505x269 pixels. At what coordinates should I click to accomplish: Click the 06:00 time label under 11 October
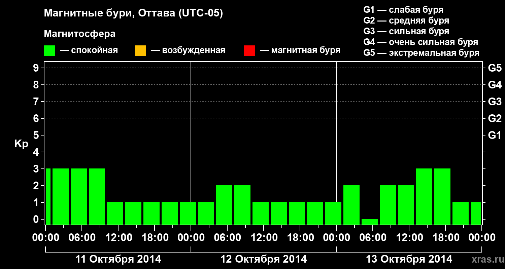coord(82,238)
